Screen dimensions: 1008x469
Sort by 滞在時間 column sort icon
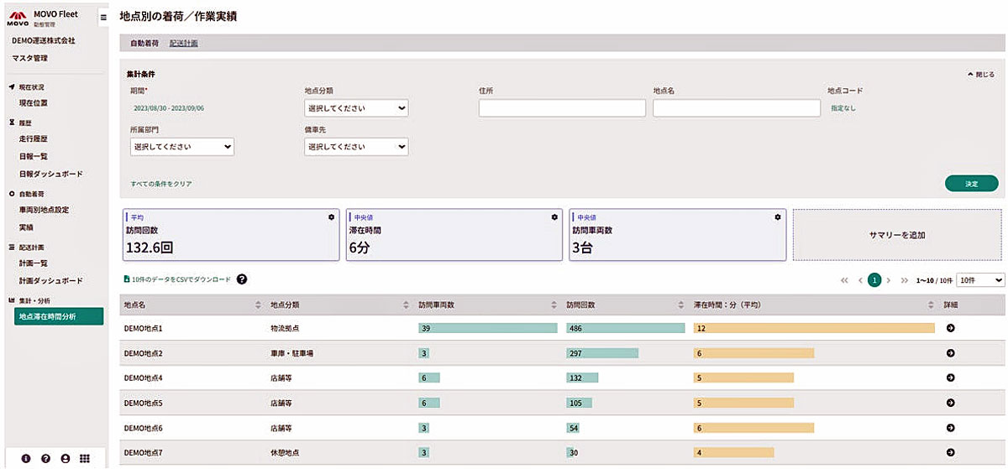pos(932,305)
